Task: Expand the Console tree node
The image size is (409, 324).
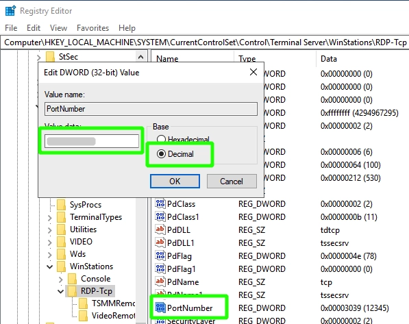Action: tap(60, 279)
